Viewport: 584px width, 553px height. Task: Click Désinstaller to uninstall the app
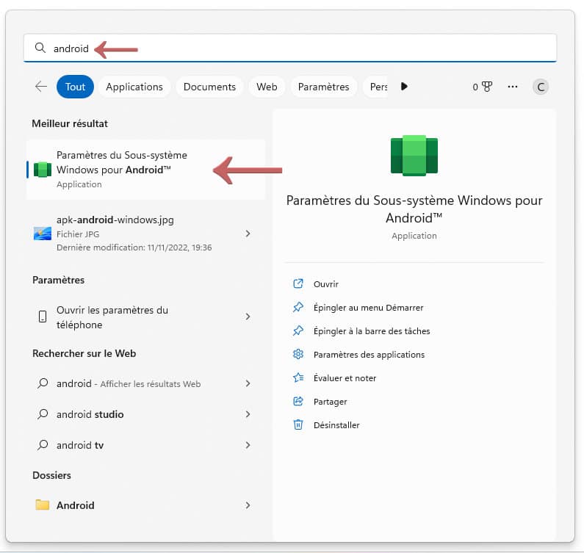[336, 425]
